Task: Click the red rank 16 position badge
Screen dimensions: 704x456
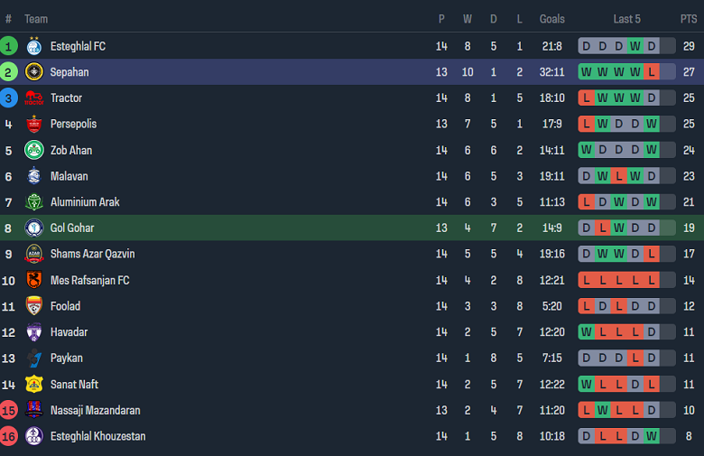Action: pyautogui.click(x=9, y=436)
